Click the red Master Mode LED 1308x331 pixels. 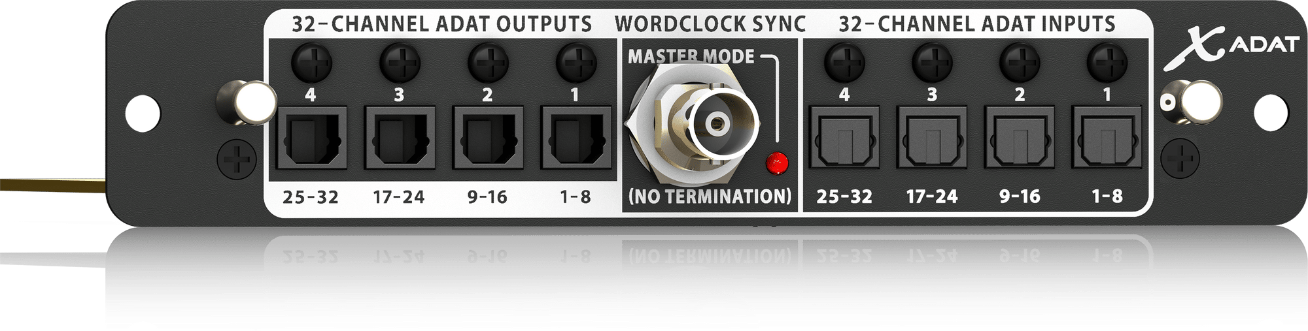[777, 163]
